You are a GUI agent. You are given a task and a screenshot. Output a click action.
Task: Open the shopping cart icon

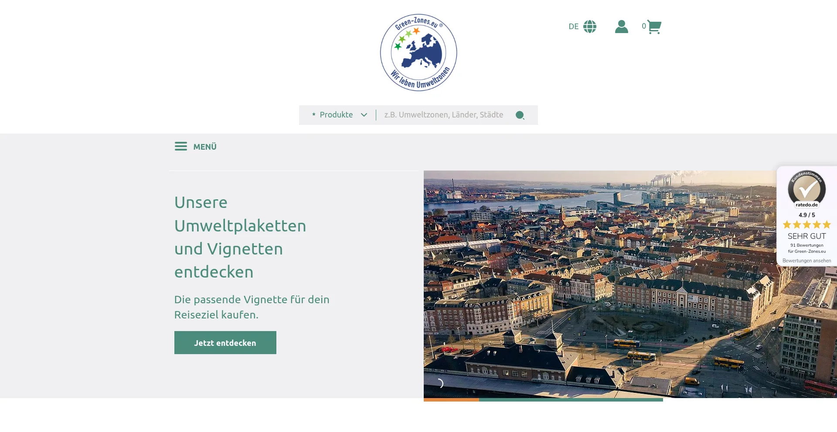coord(654,27)
